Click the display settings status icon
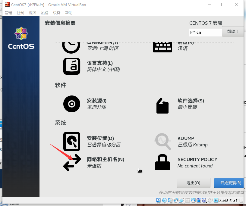 click(193, 200)
